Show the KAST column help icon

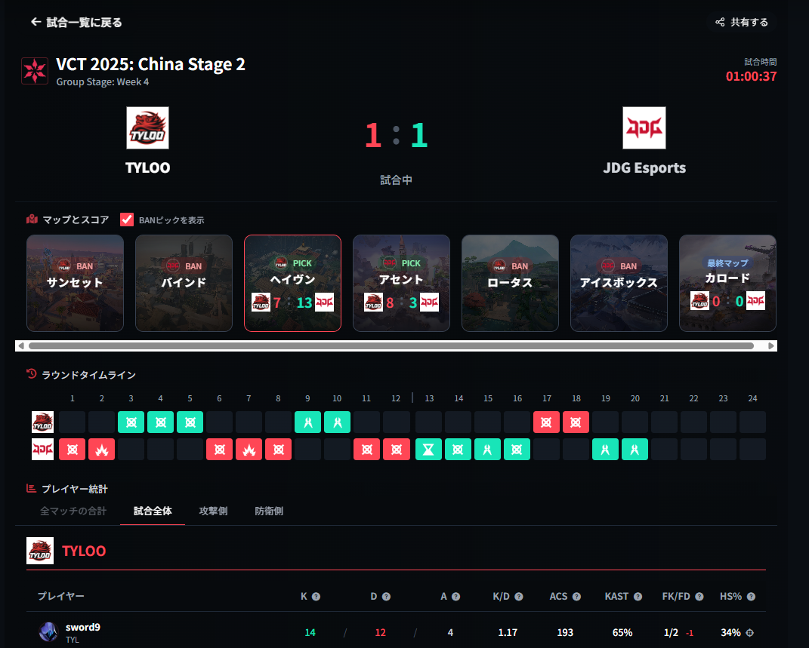click(x=638, y=597)
